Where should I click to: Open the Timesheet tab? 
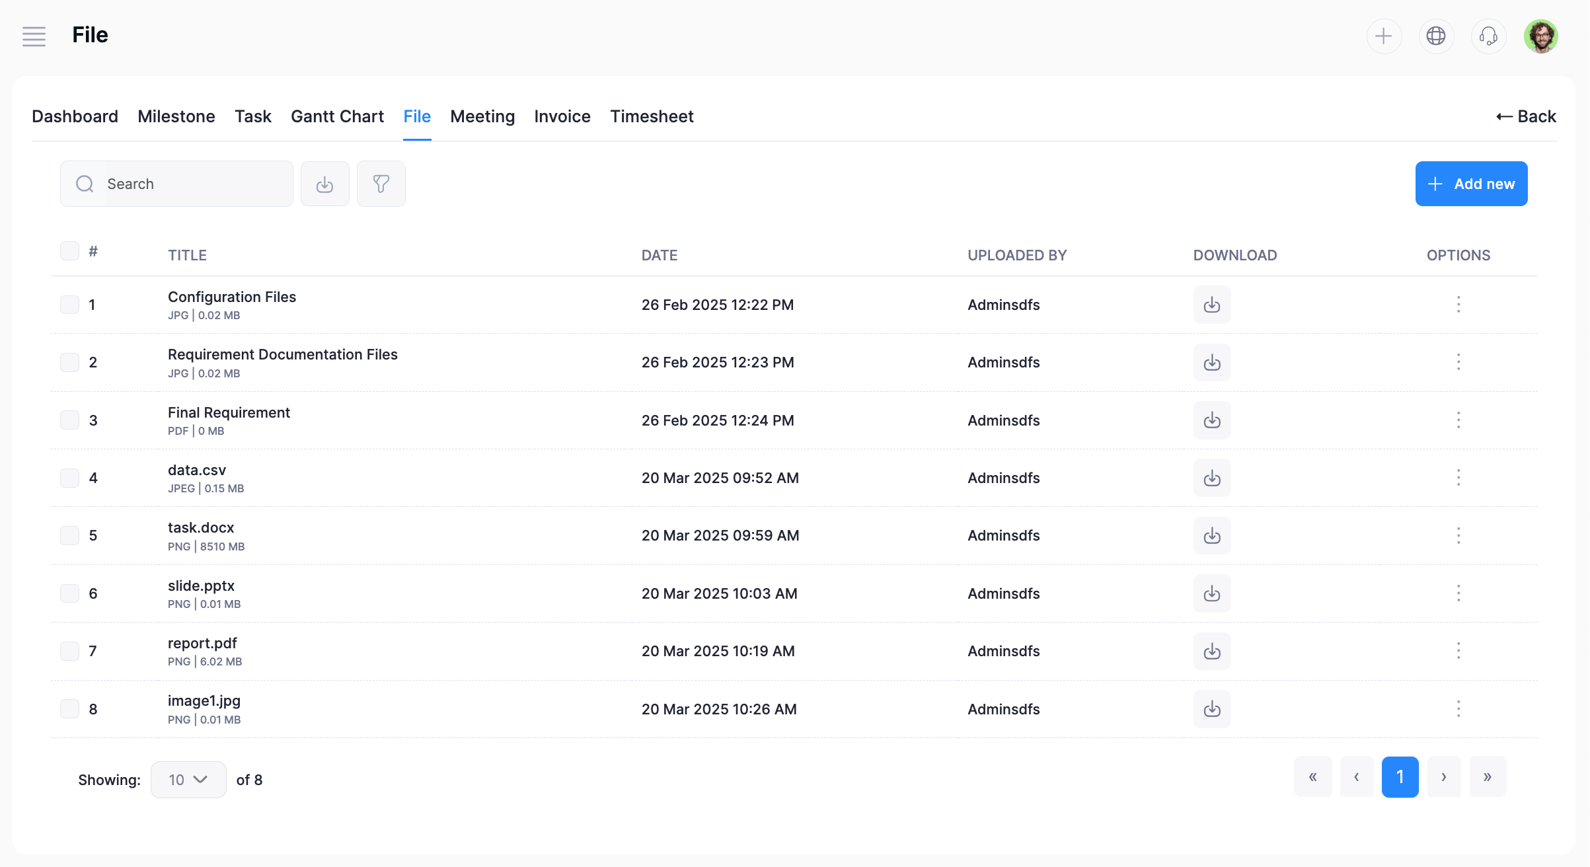651,116
